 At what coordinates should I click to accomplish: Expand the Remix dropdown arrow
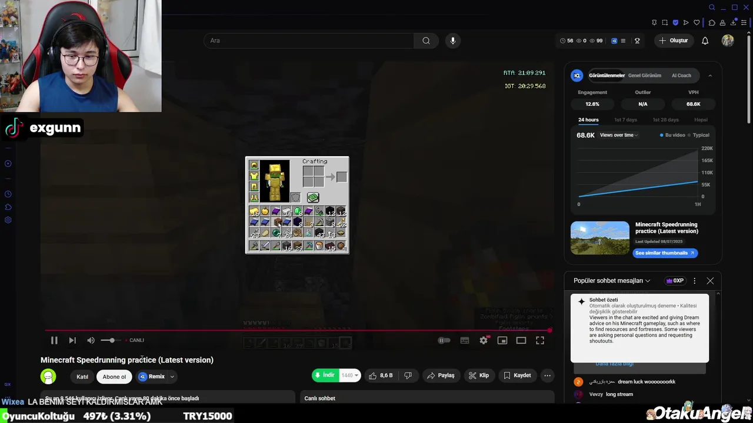tap(172, 377)
